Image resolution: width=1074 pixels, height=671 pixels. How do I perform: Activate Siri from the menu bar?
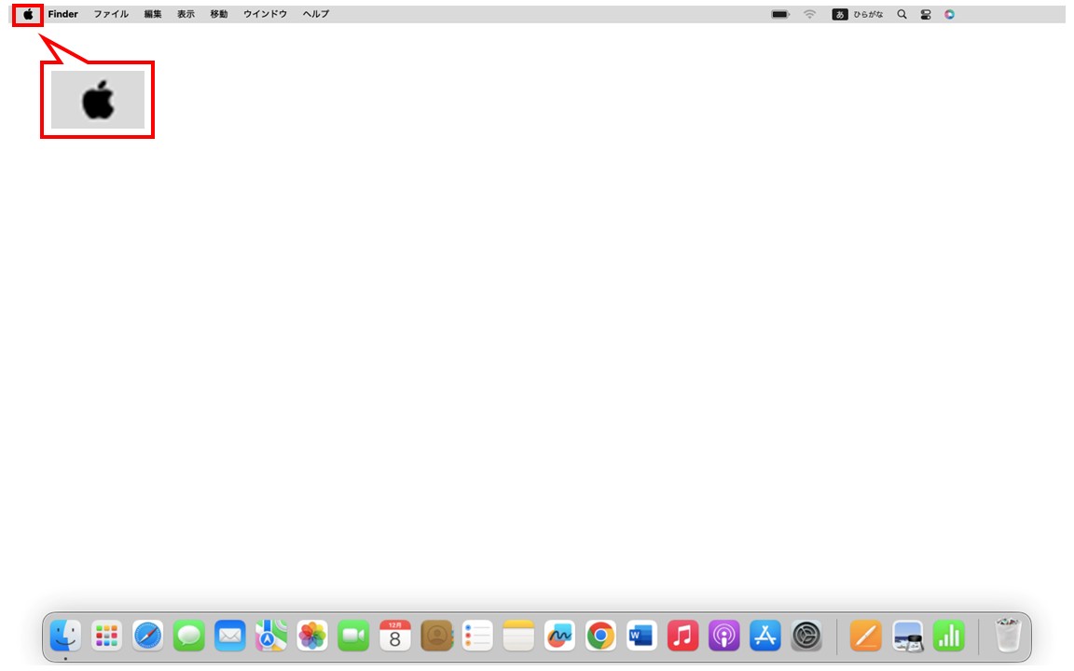949,14
